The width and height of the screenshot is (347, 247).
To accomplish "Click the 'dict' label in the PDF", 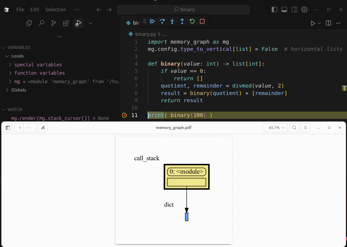I will coord(169,205).
